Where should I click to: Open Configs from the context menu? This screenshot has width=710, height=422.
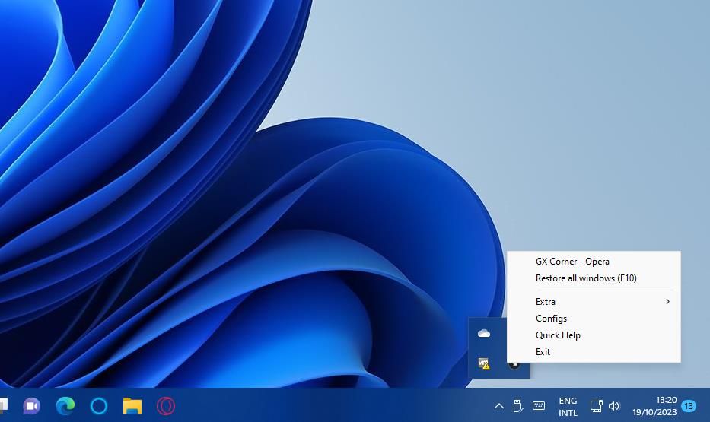click(x=551, y=319)
